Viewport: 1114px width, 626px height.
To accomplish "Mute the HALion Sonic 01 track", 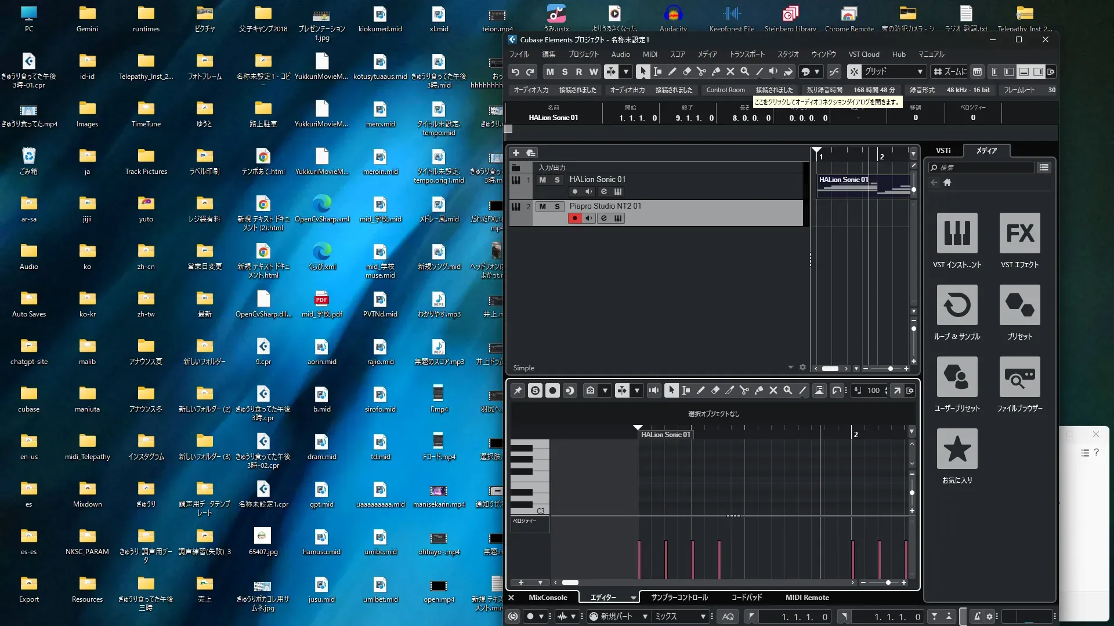I will point(542,180).
